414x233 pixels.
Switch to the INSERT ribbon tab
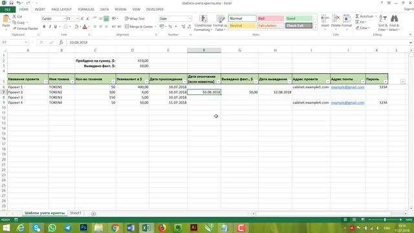40,10
